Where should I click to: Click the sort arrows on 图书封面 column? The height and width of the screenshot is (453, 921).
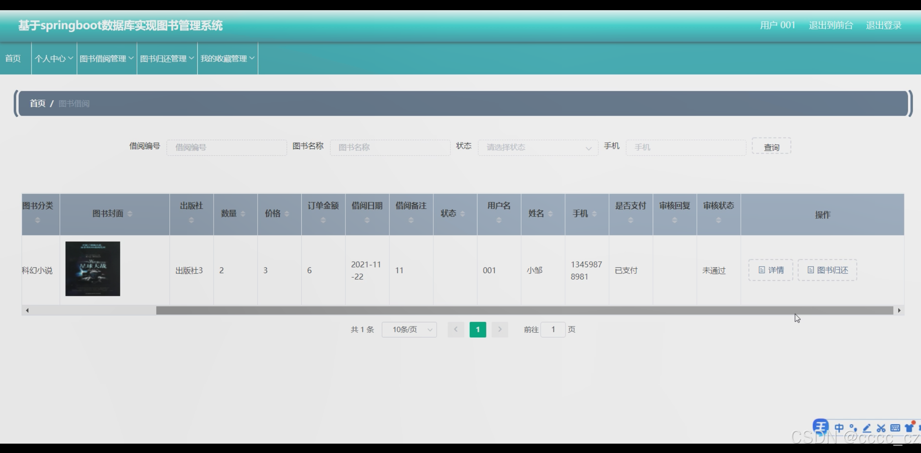[x=130, y=214]
